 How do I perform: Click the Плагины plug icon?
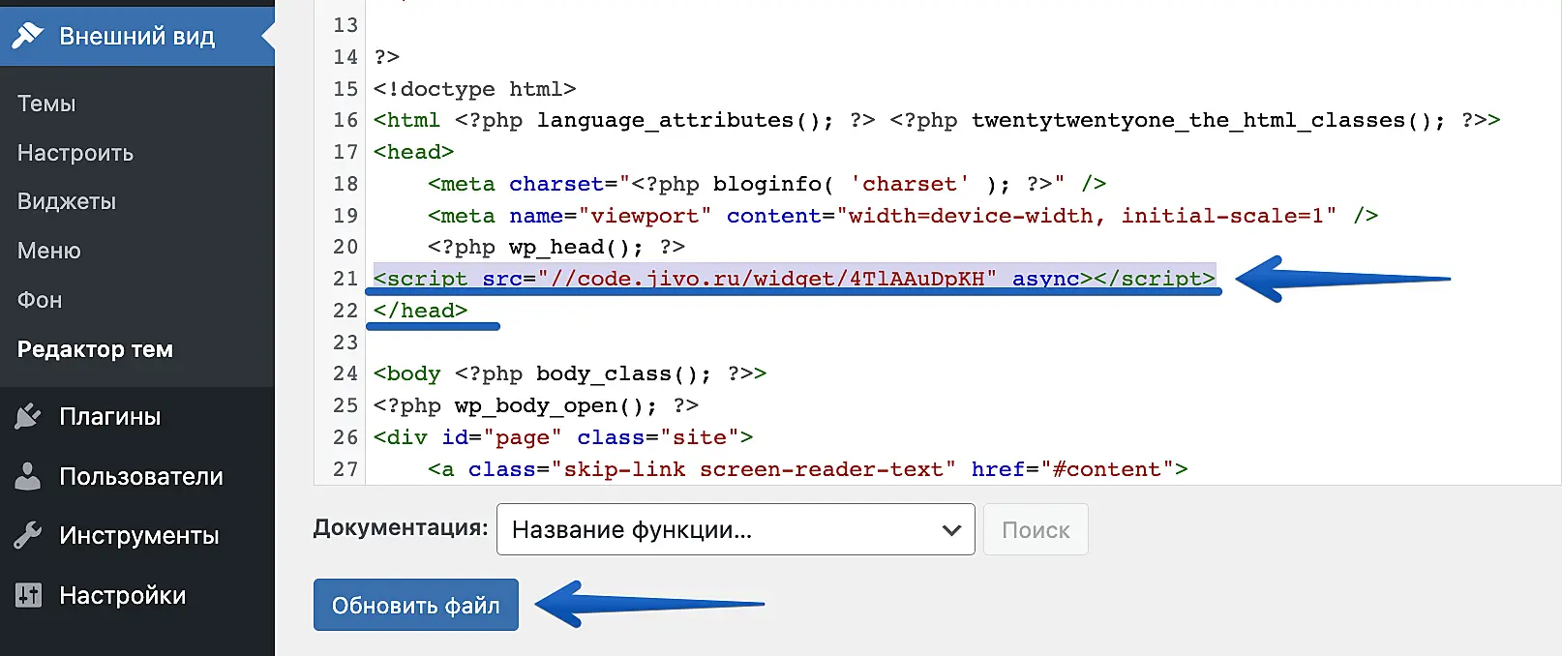28,417
